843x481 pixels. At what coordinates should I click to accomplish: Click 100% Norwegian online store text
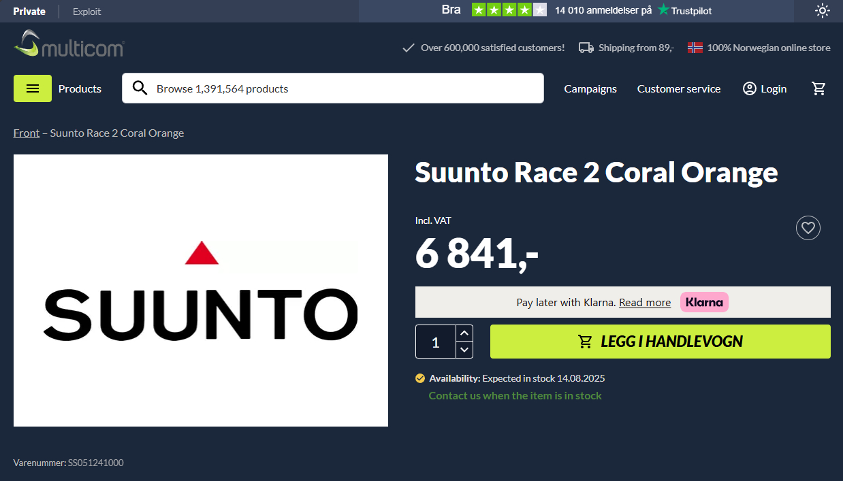pyautogui.click(x=769, y=48)
